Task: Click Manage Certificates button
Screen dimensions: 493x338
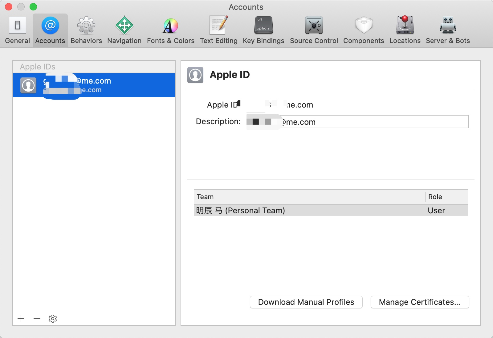Action: [420, 302]
